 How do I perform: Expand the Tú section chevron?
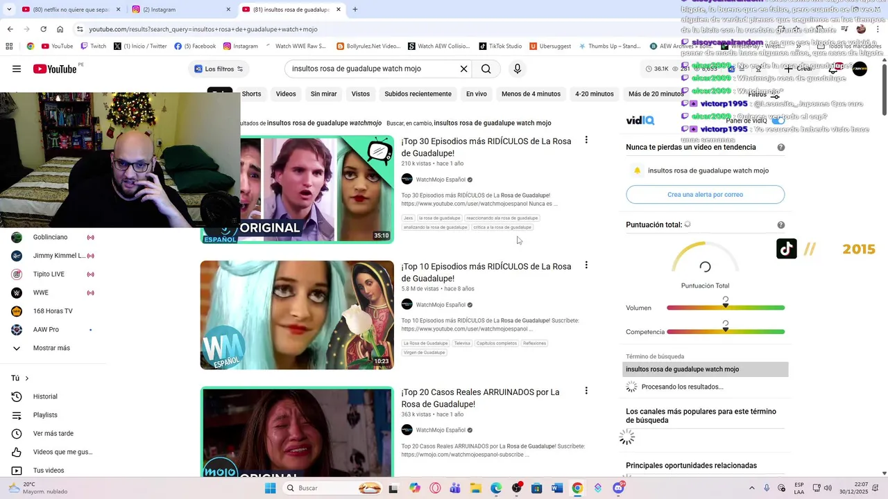coord(27,378)
